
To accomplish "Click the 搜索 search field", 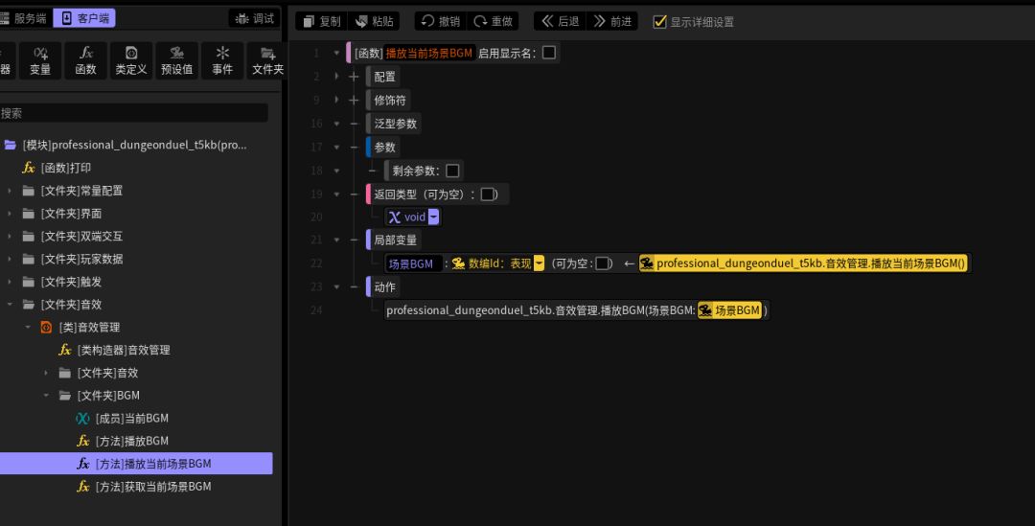I will 132,113.
